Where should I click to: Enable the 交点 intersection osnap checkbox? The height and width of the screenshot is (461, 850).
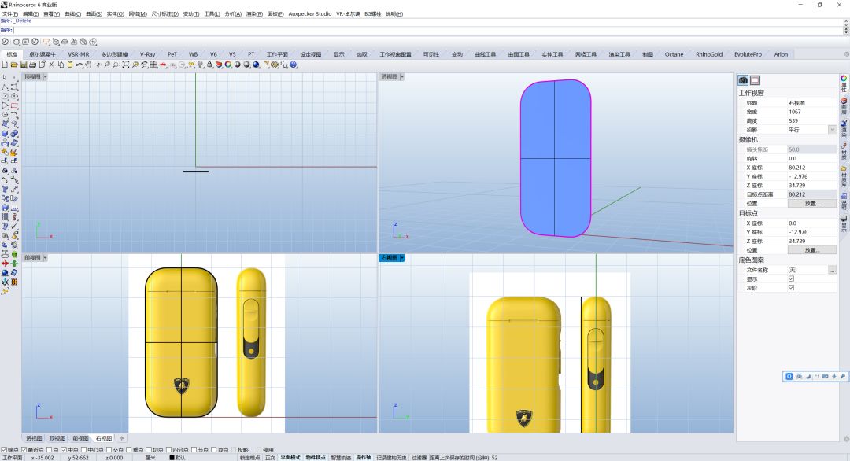109,450
